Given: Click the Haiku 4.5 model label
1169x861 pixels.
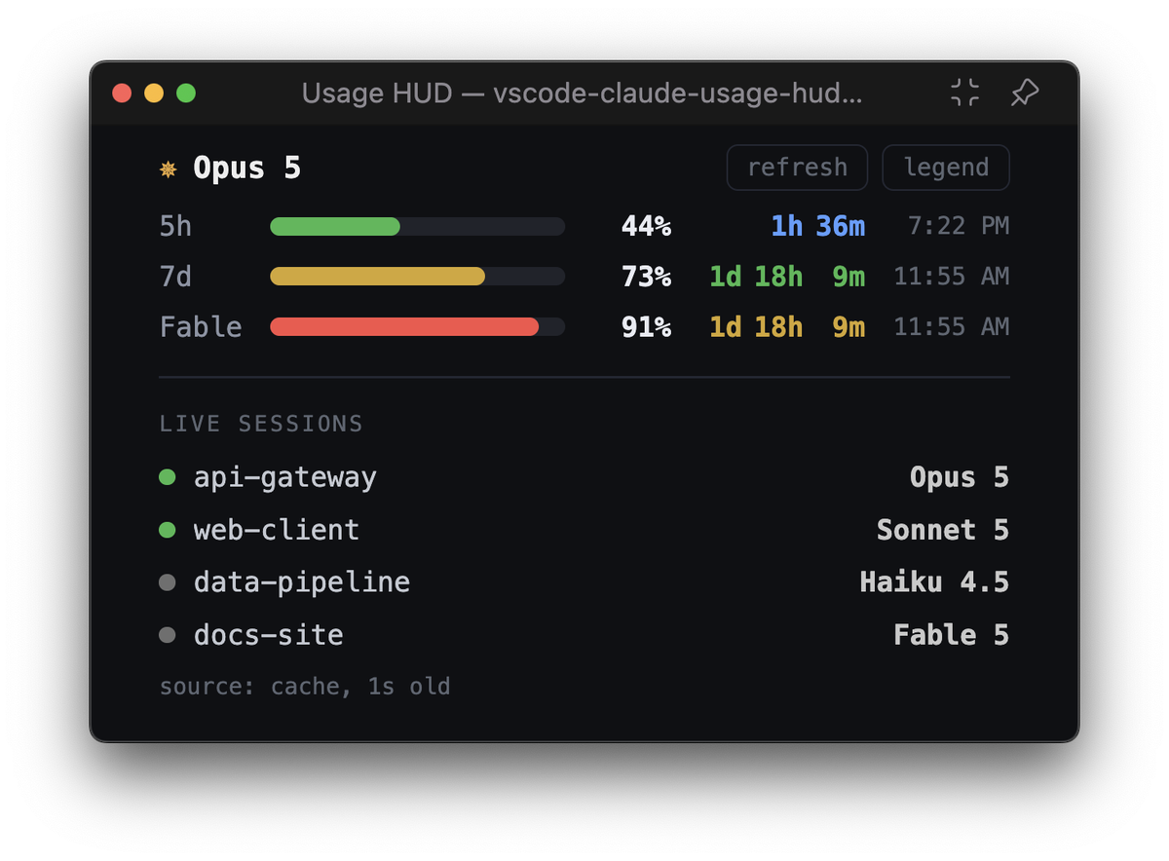Looking at the screenshot, I should 935,582.
